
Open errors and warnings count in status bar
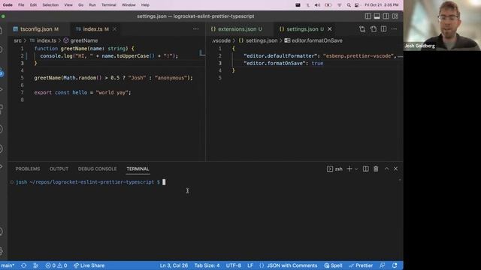(56, 265)
